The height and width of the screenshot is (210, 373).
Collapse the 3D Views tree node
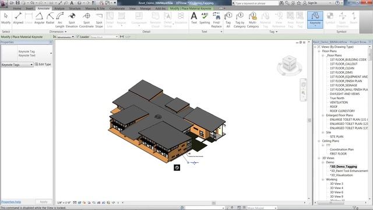click(x=319, y=158)
